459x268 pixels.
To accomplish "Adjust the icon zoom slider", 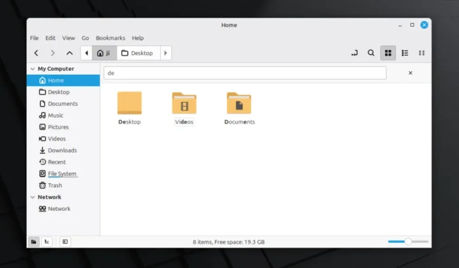I will point(408,242).
